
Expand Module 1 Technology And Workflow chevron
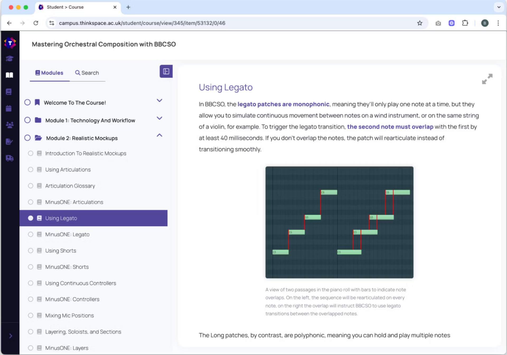point(159,118)
